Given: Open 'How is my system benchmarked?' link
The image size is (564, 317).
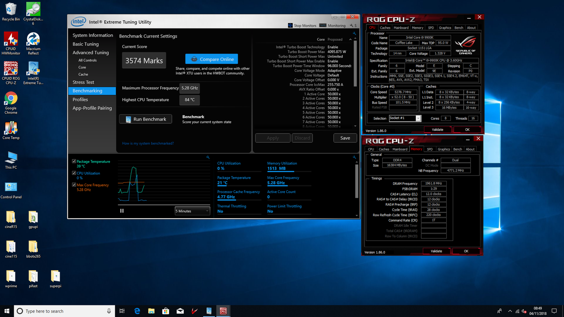Looking at the screenshot, I should [x=148, y=143].
